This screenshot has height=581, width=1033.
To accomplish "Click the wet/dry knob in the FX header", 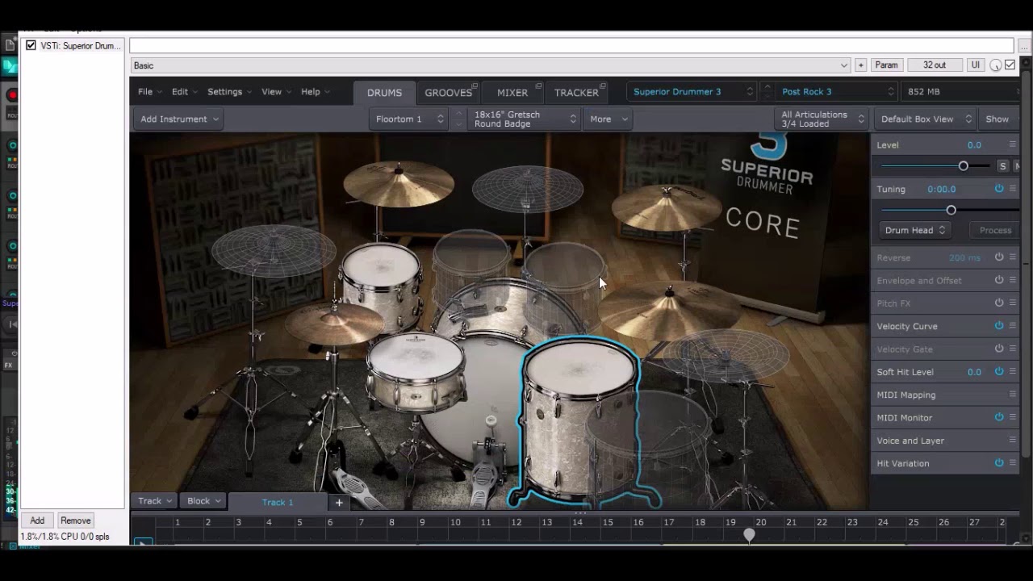I will tap(996, 65).
